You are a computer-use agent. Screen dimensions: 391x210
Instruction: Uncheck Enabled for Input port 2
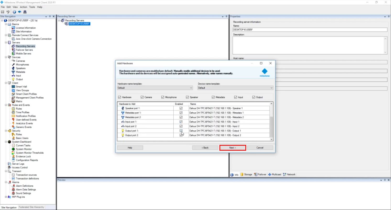[181, 126]
